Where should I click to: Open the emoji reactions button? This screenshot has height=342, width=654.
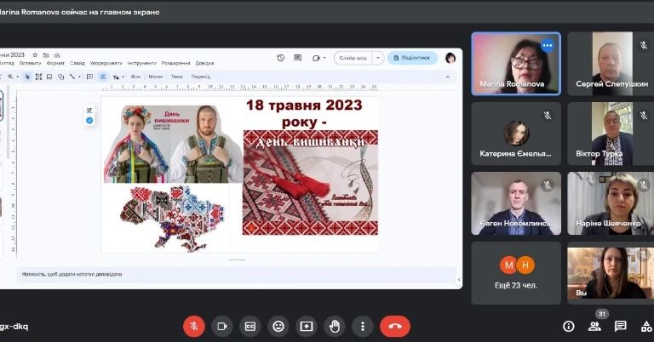point(278,326)
